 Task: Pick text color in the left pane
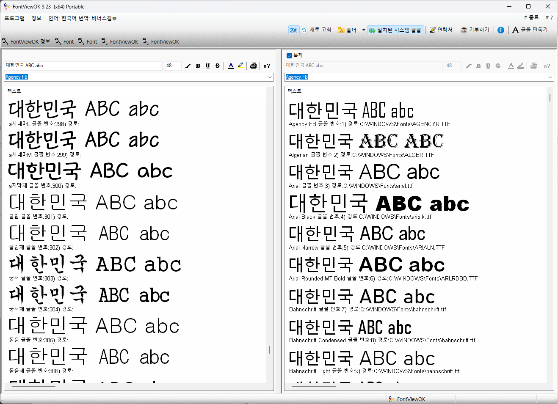pyautogui.click(x=231, y=66)
